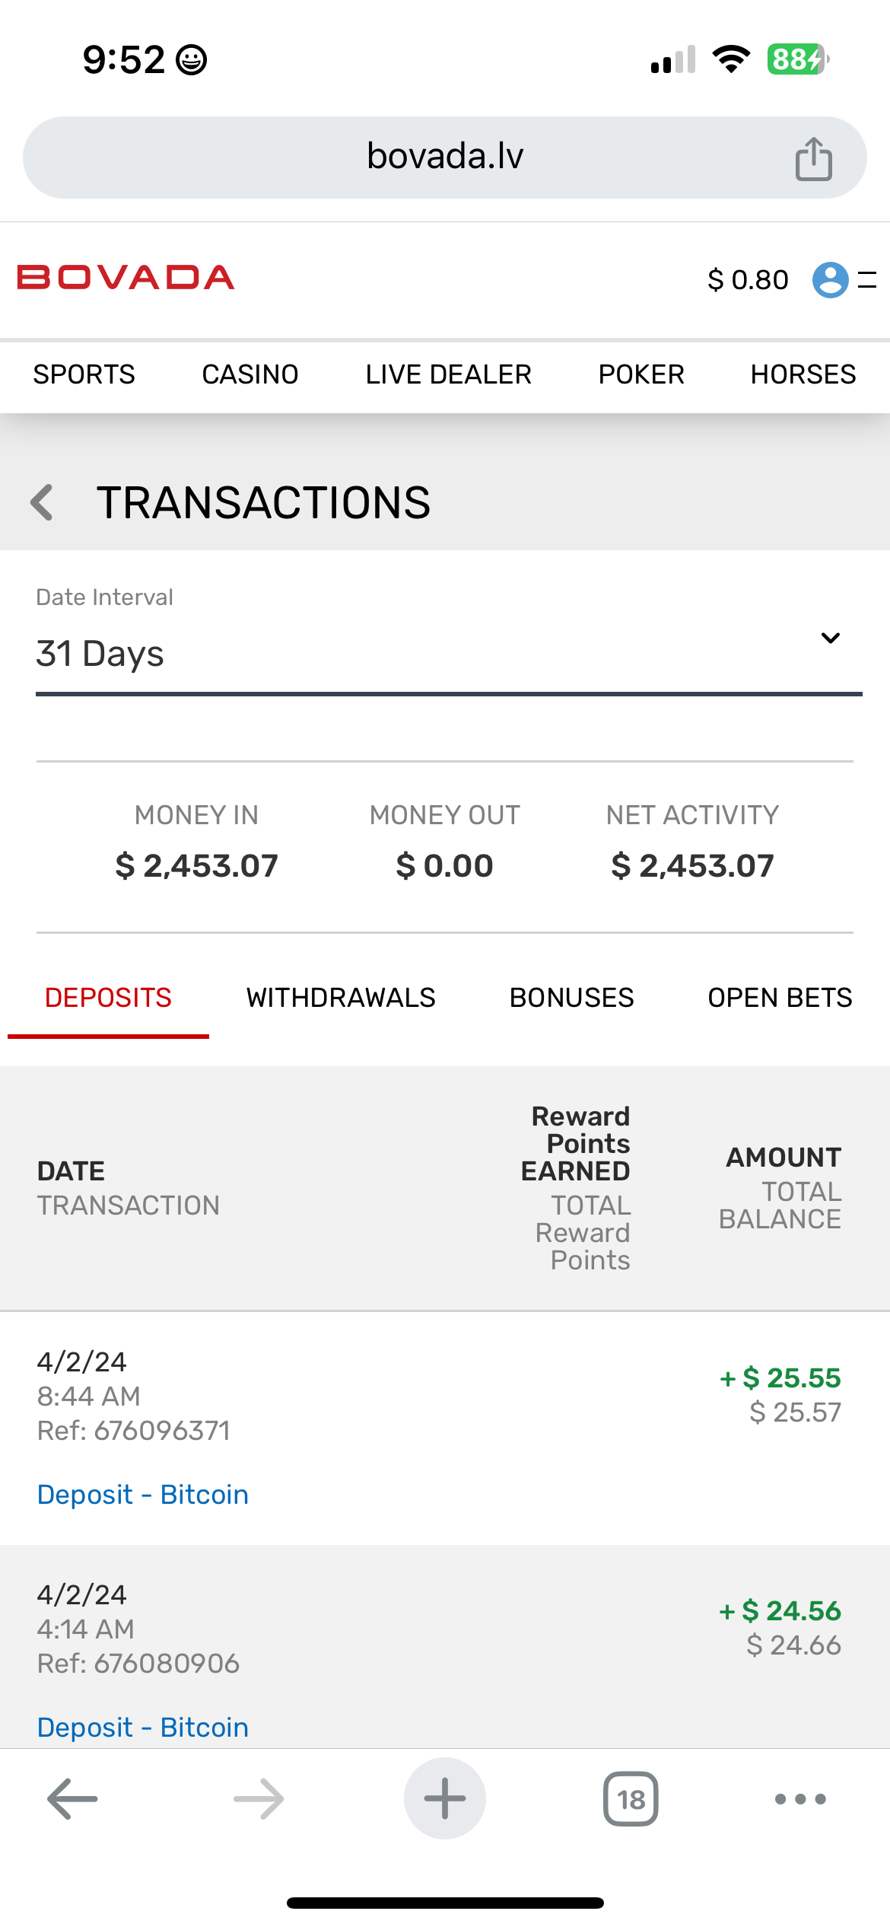Tap the browser forward arrow

259,1799
